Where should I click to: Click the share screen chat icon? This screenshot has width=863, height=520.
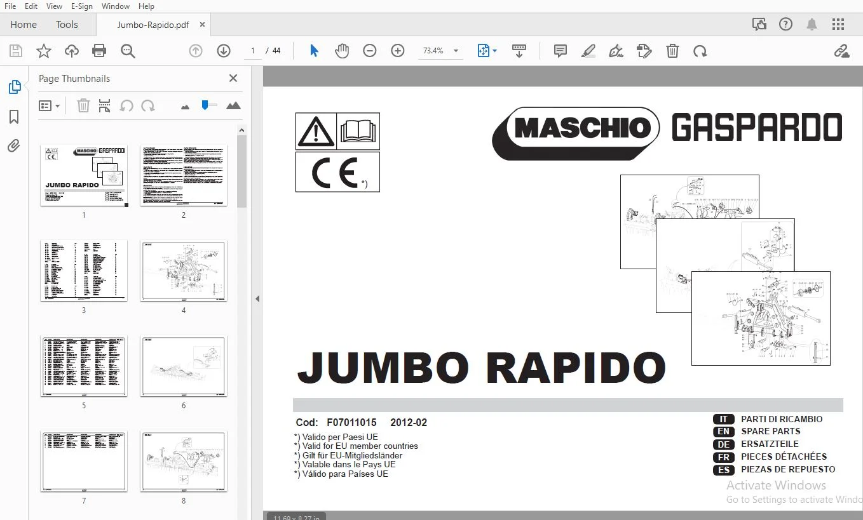point(759,25)
